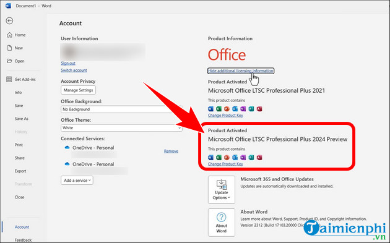The width and height of the screenshot is (390, 243).
Task: Select Save in the sidebar
Action: coord(19,106)
